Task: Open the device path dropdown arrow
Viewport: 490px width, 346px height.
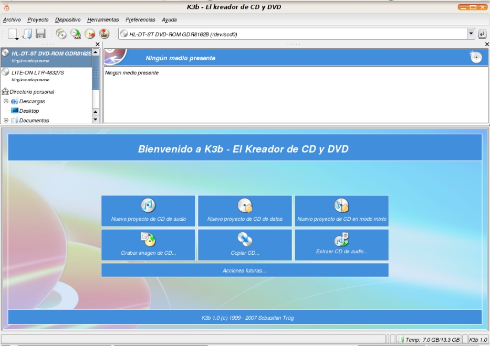Action: pos(471,34)
